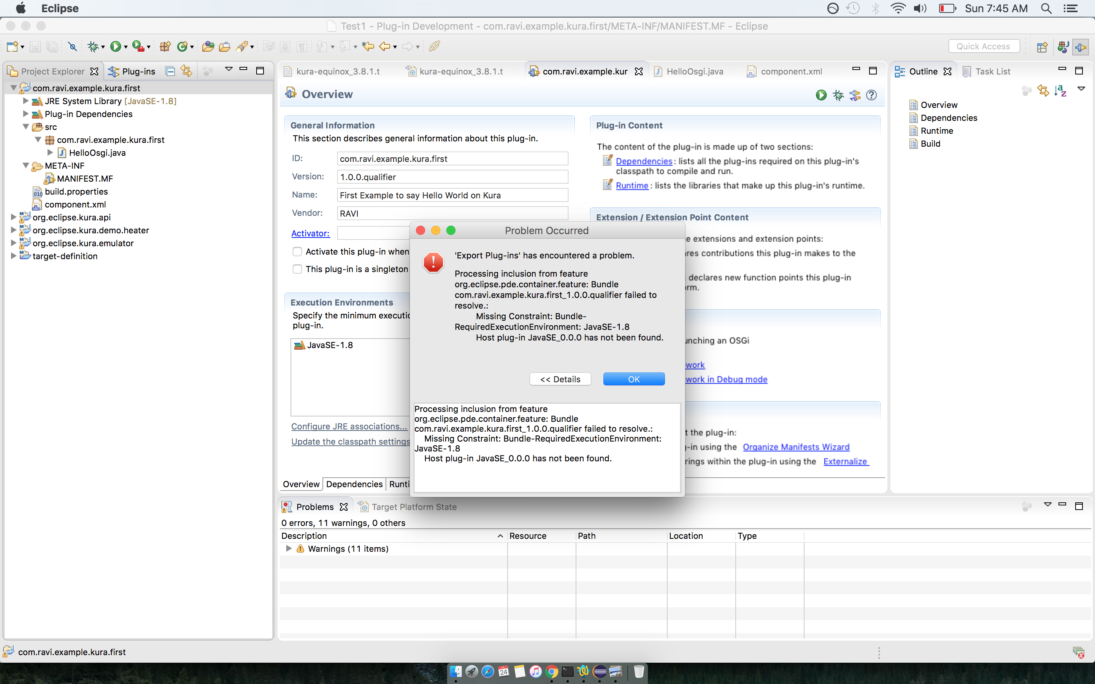This screenshot has height=684, width=1095.
Task: Expand JRE System Library node
Action: pos(26,101)
